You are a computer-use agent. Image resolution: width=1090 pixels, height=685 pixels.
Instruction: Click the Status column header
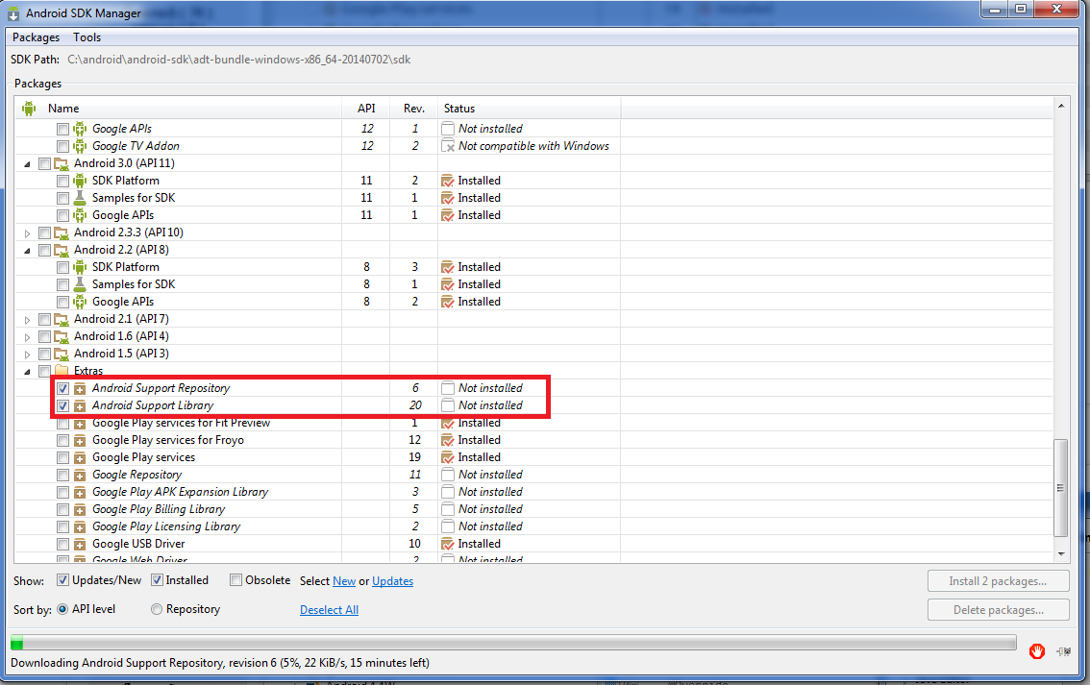click(529, 109)
